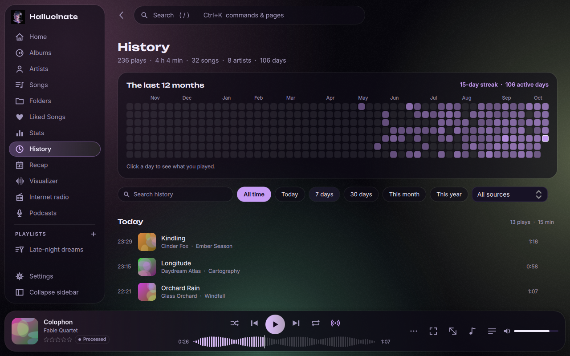Rate Colophon with the star rating

58,340
